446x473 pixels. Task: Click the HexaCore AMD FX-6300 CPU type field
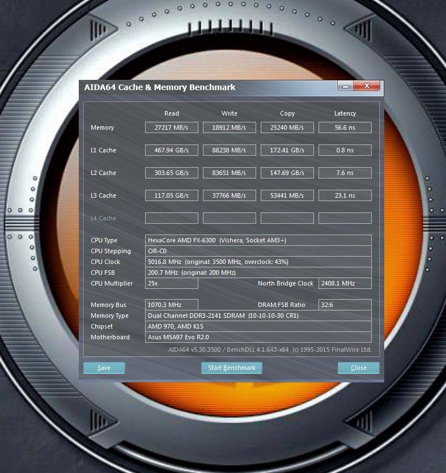click(258, 240)
